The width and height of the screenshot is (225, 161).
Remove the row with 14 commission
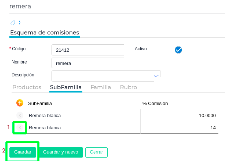tap(20, 128)
